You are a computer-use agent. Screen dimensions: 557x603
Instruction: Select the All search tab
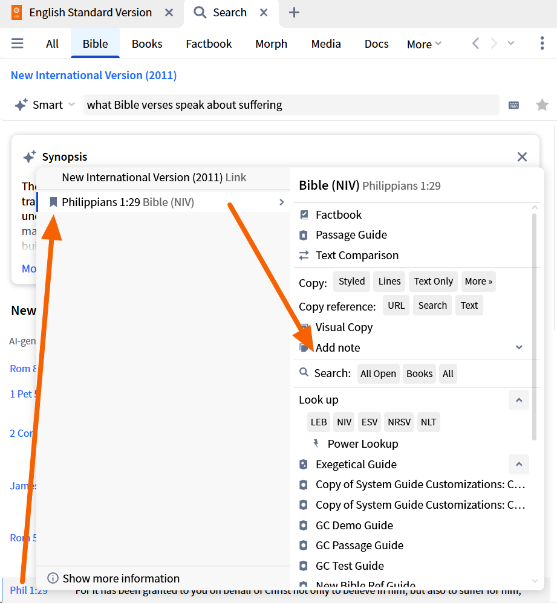pyautogui.click(x=52, y=44)
